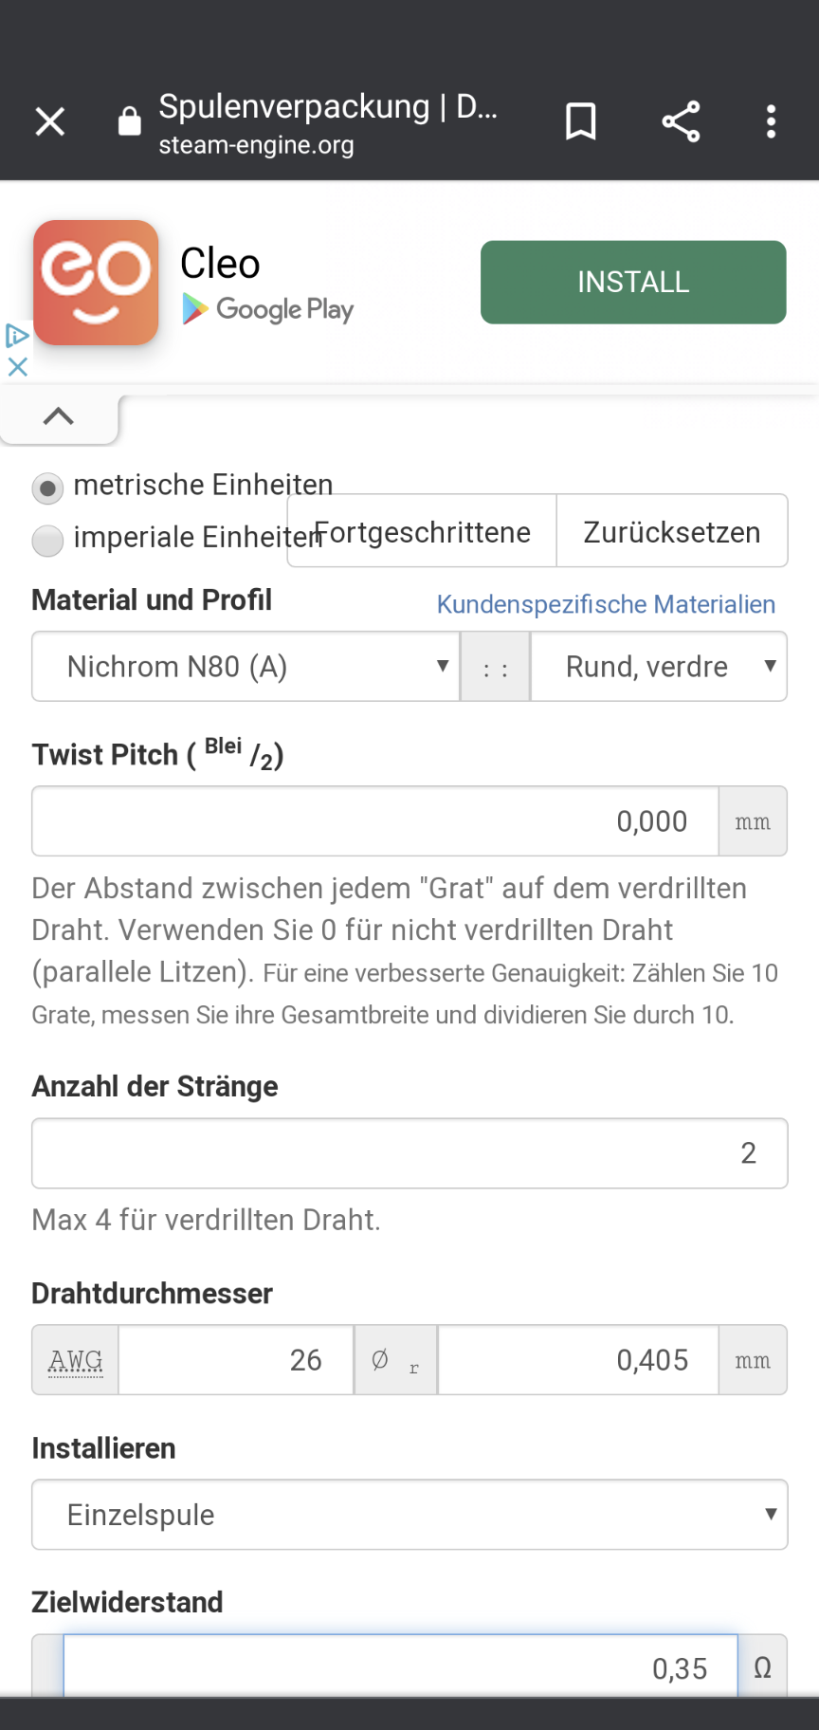Click Fortgeschrittene button
This screenshot has width=819, height=1730.
pos(422,531)
